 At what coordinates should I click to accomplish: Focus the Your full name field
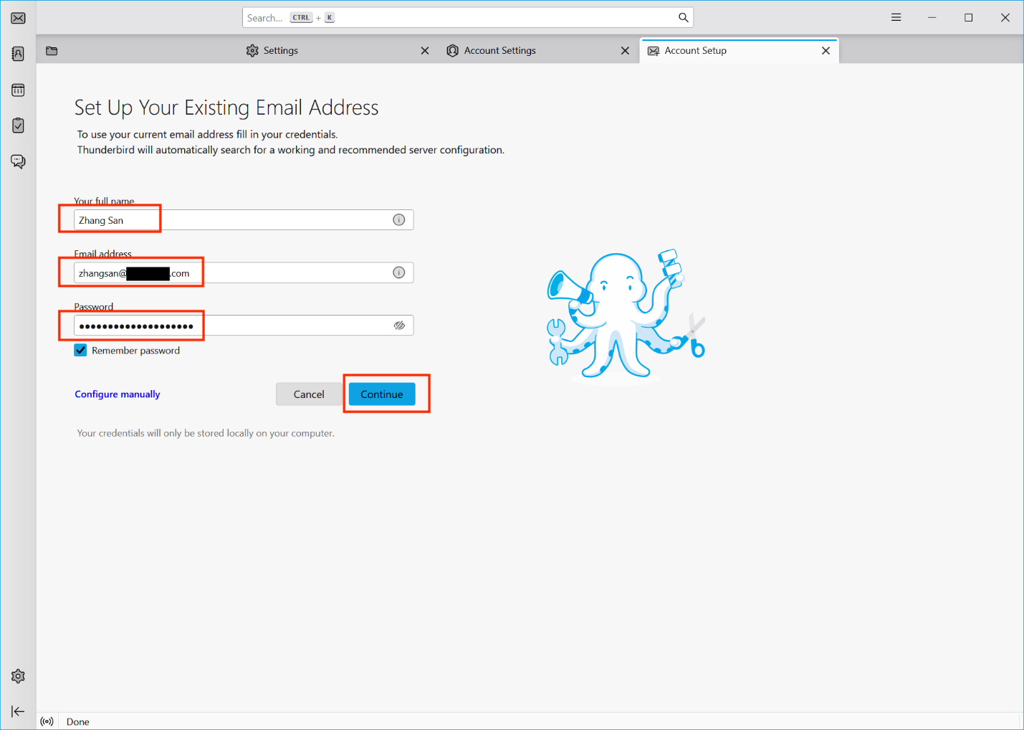tap(244, 220)
